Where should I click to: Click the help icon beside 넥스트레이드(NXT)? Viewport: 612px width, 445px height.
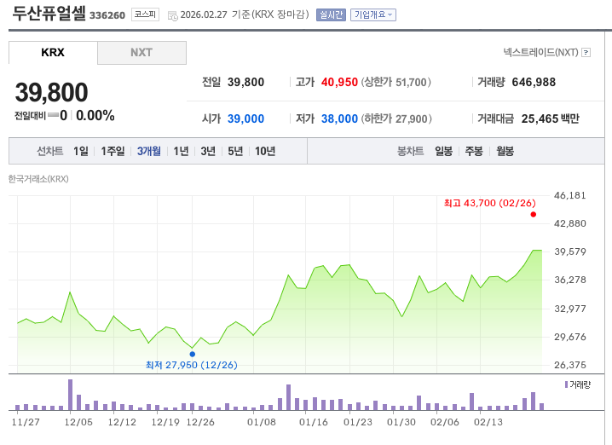pos(586,52)
